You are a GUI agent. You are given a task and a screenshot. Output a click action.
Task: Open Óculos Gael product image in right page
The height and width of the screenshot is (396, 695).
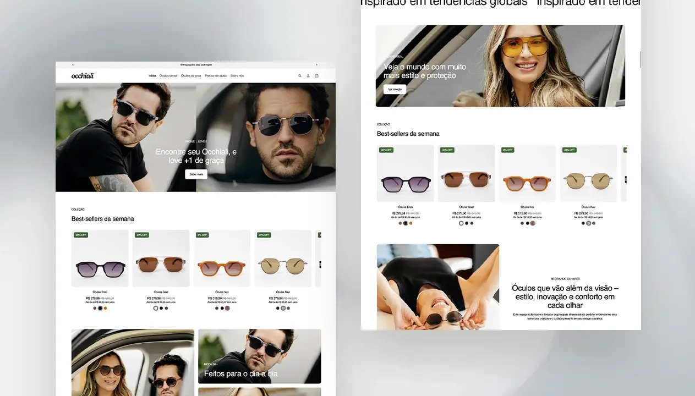pyautogui.click(x=467, y=173)
